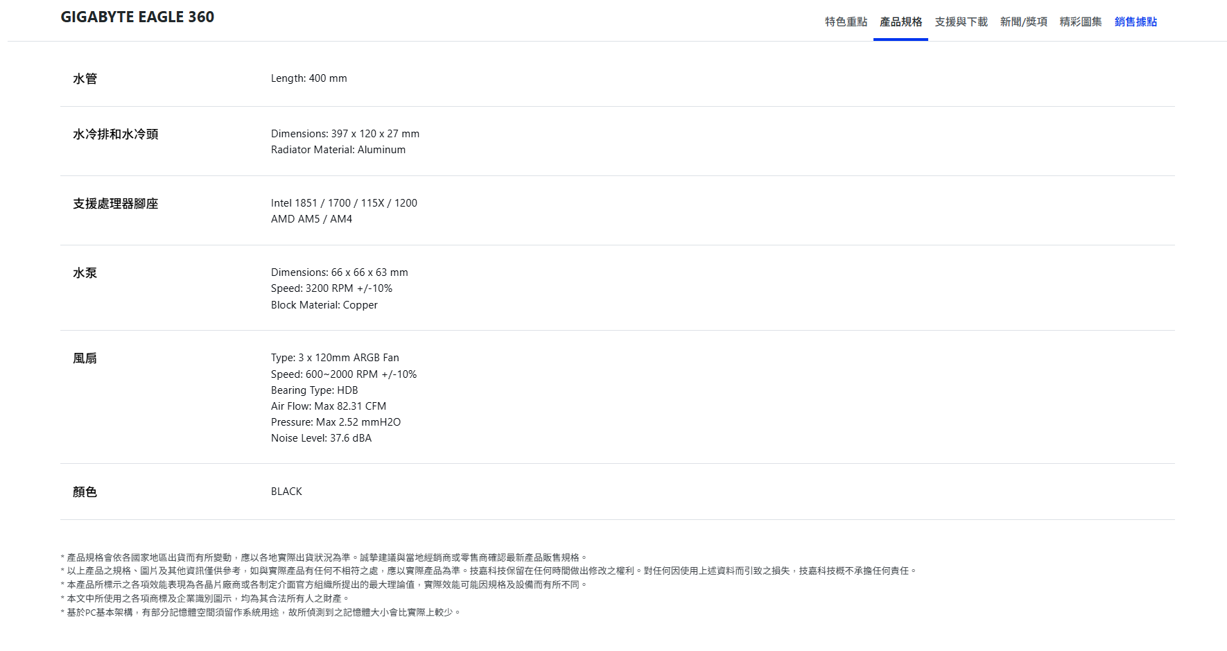Image resolution: width=1227 pixels, height=651 pixels.
Task: Click the GIGABYTE EAGLE 360 product title
Action: [137, 17]
